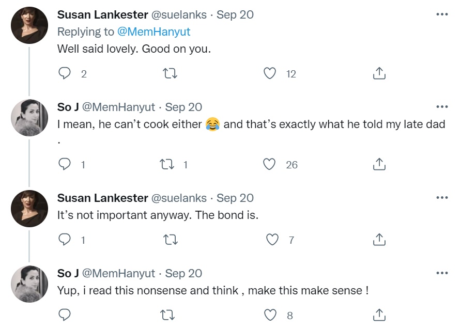The image size is (460, 330).
Task: Reply to 'he can't cook either' tweet
Action: [64, 164]
